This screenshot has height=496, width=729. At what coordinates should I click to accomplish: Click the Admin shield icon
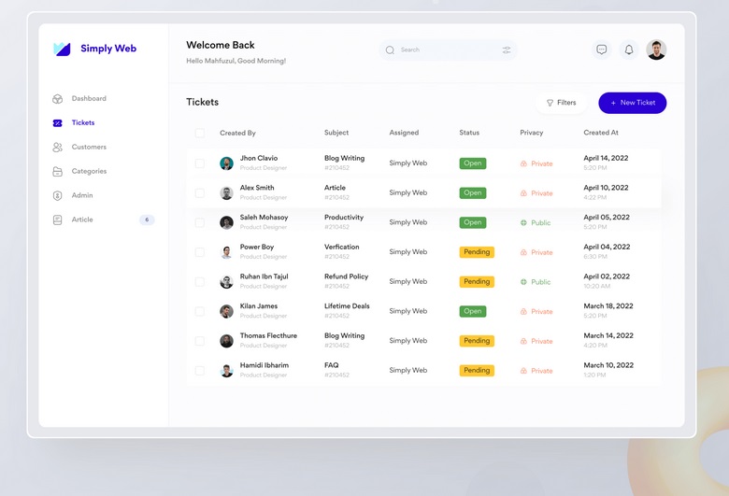57,196
